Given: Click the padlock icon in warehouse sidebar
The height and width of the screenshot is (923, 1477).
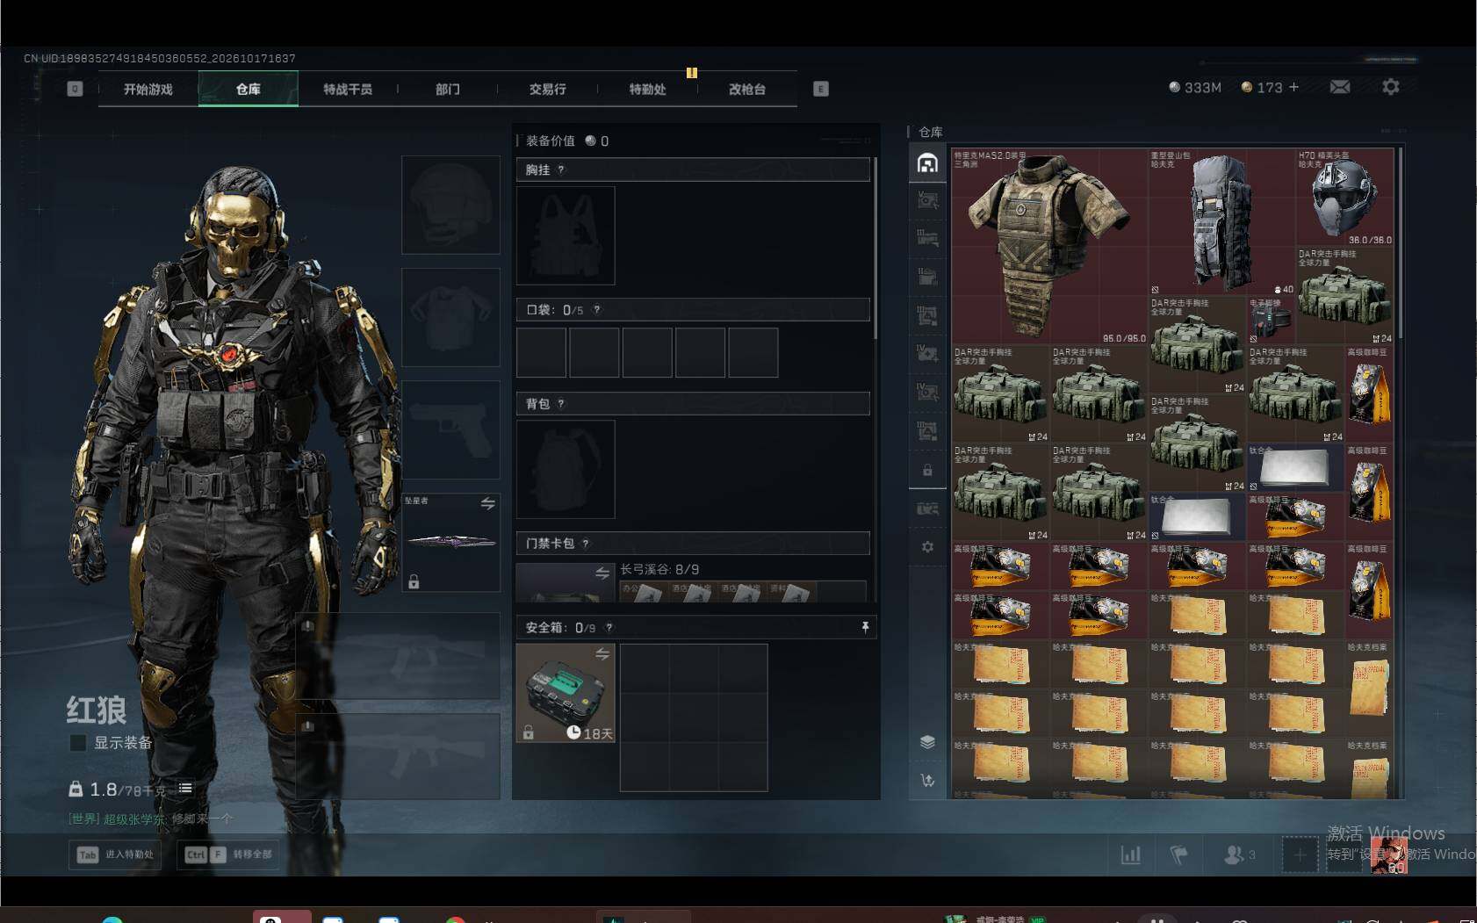Looking at the screenshot, I should coord(927,470).
